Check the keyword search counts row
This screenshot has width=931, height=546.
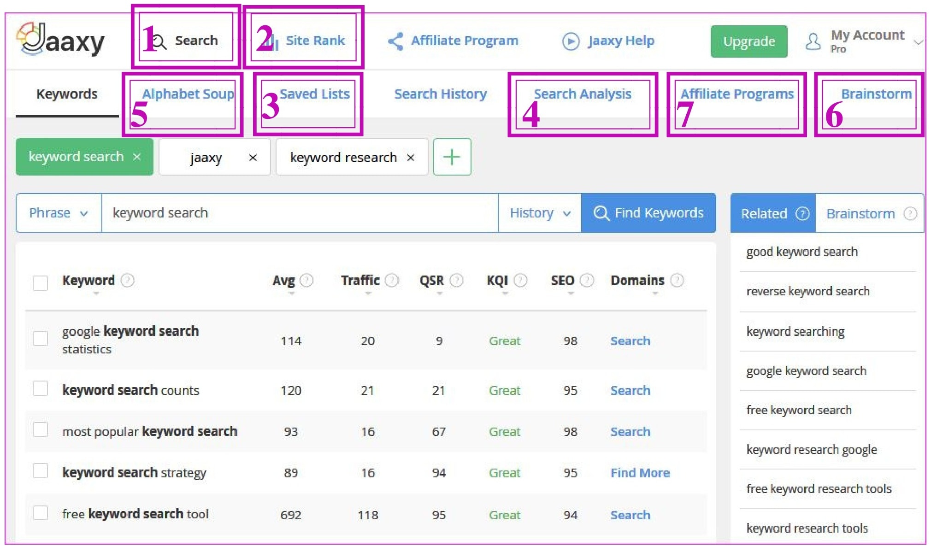point(41,388)
